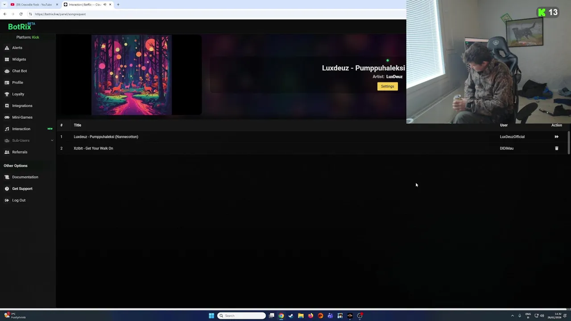Open Steam from the taskbar
This screenshot has width=571, height=321.
(291, 316)
